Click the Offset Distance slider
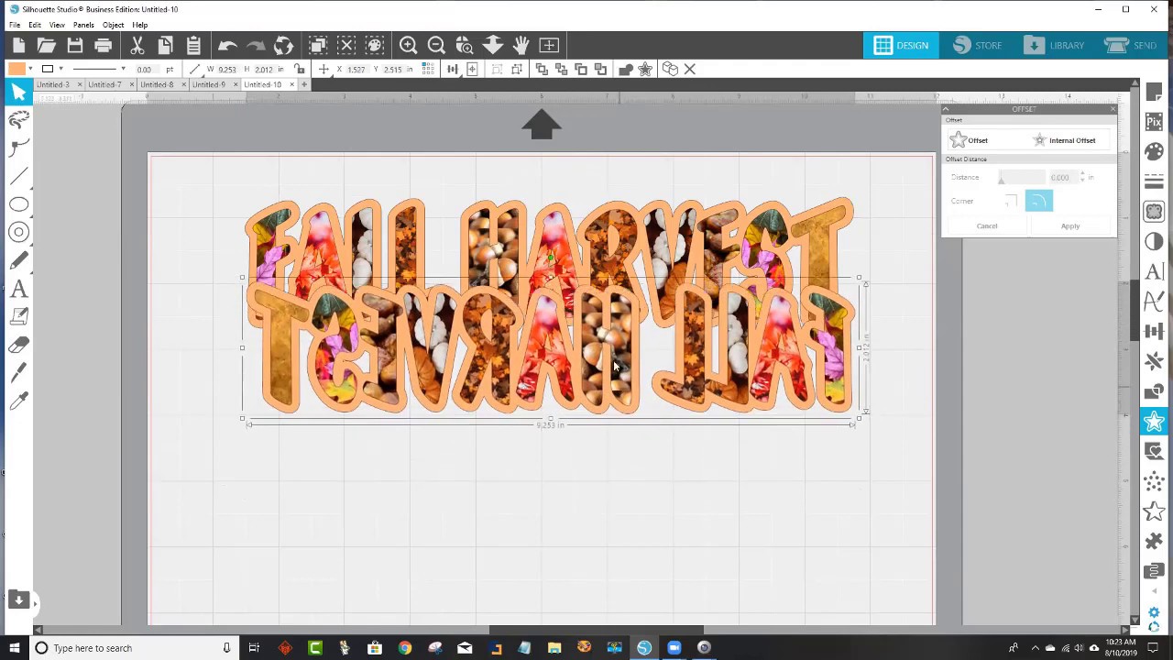 coord(1022,177)
